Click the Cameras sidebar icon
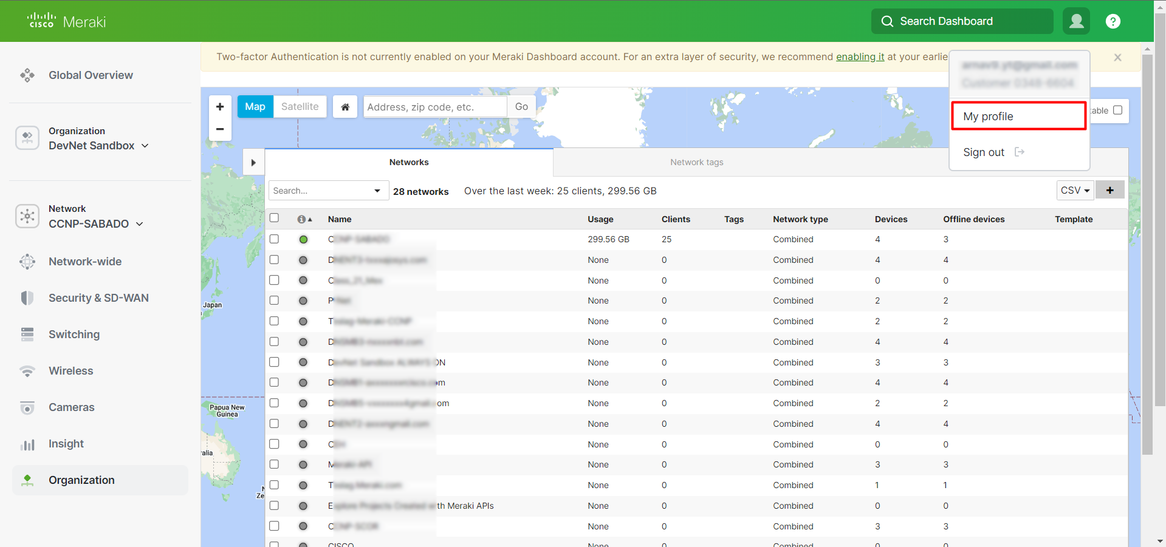This screenshot has height=547, width=1166. [27, 407]
